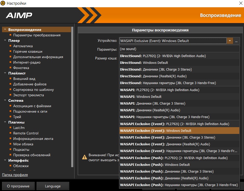Choose DirectSound: Динамики JBL Charge 3 Stereo
The height and width of the screenshot is (191, 244).
[x=179, y=70]
